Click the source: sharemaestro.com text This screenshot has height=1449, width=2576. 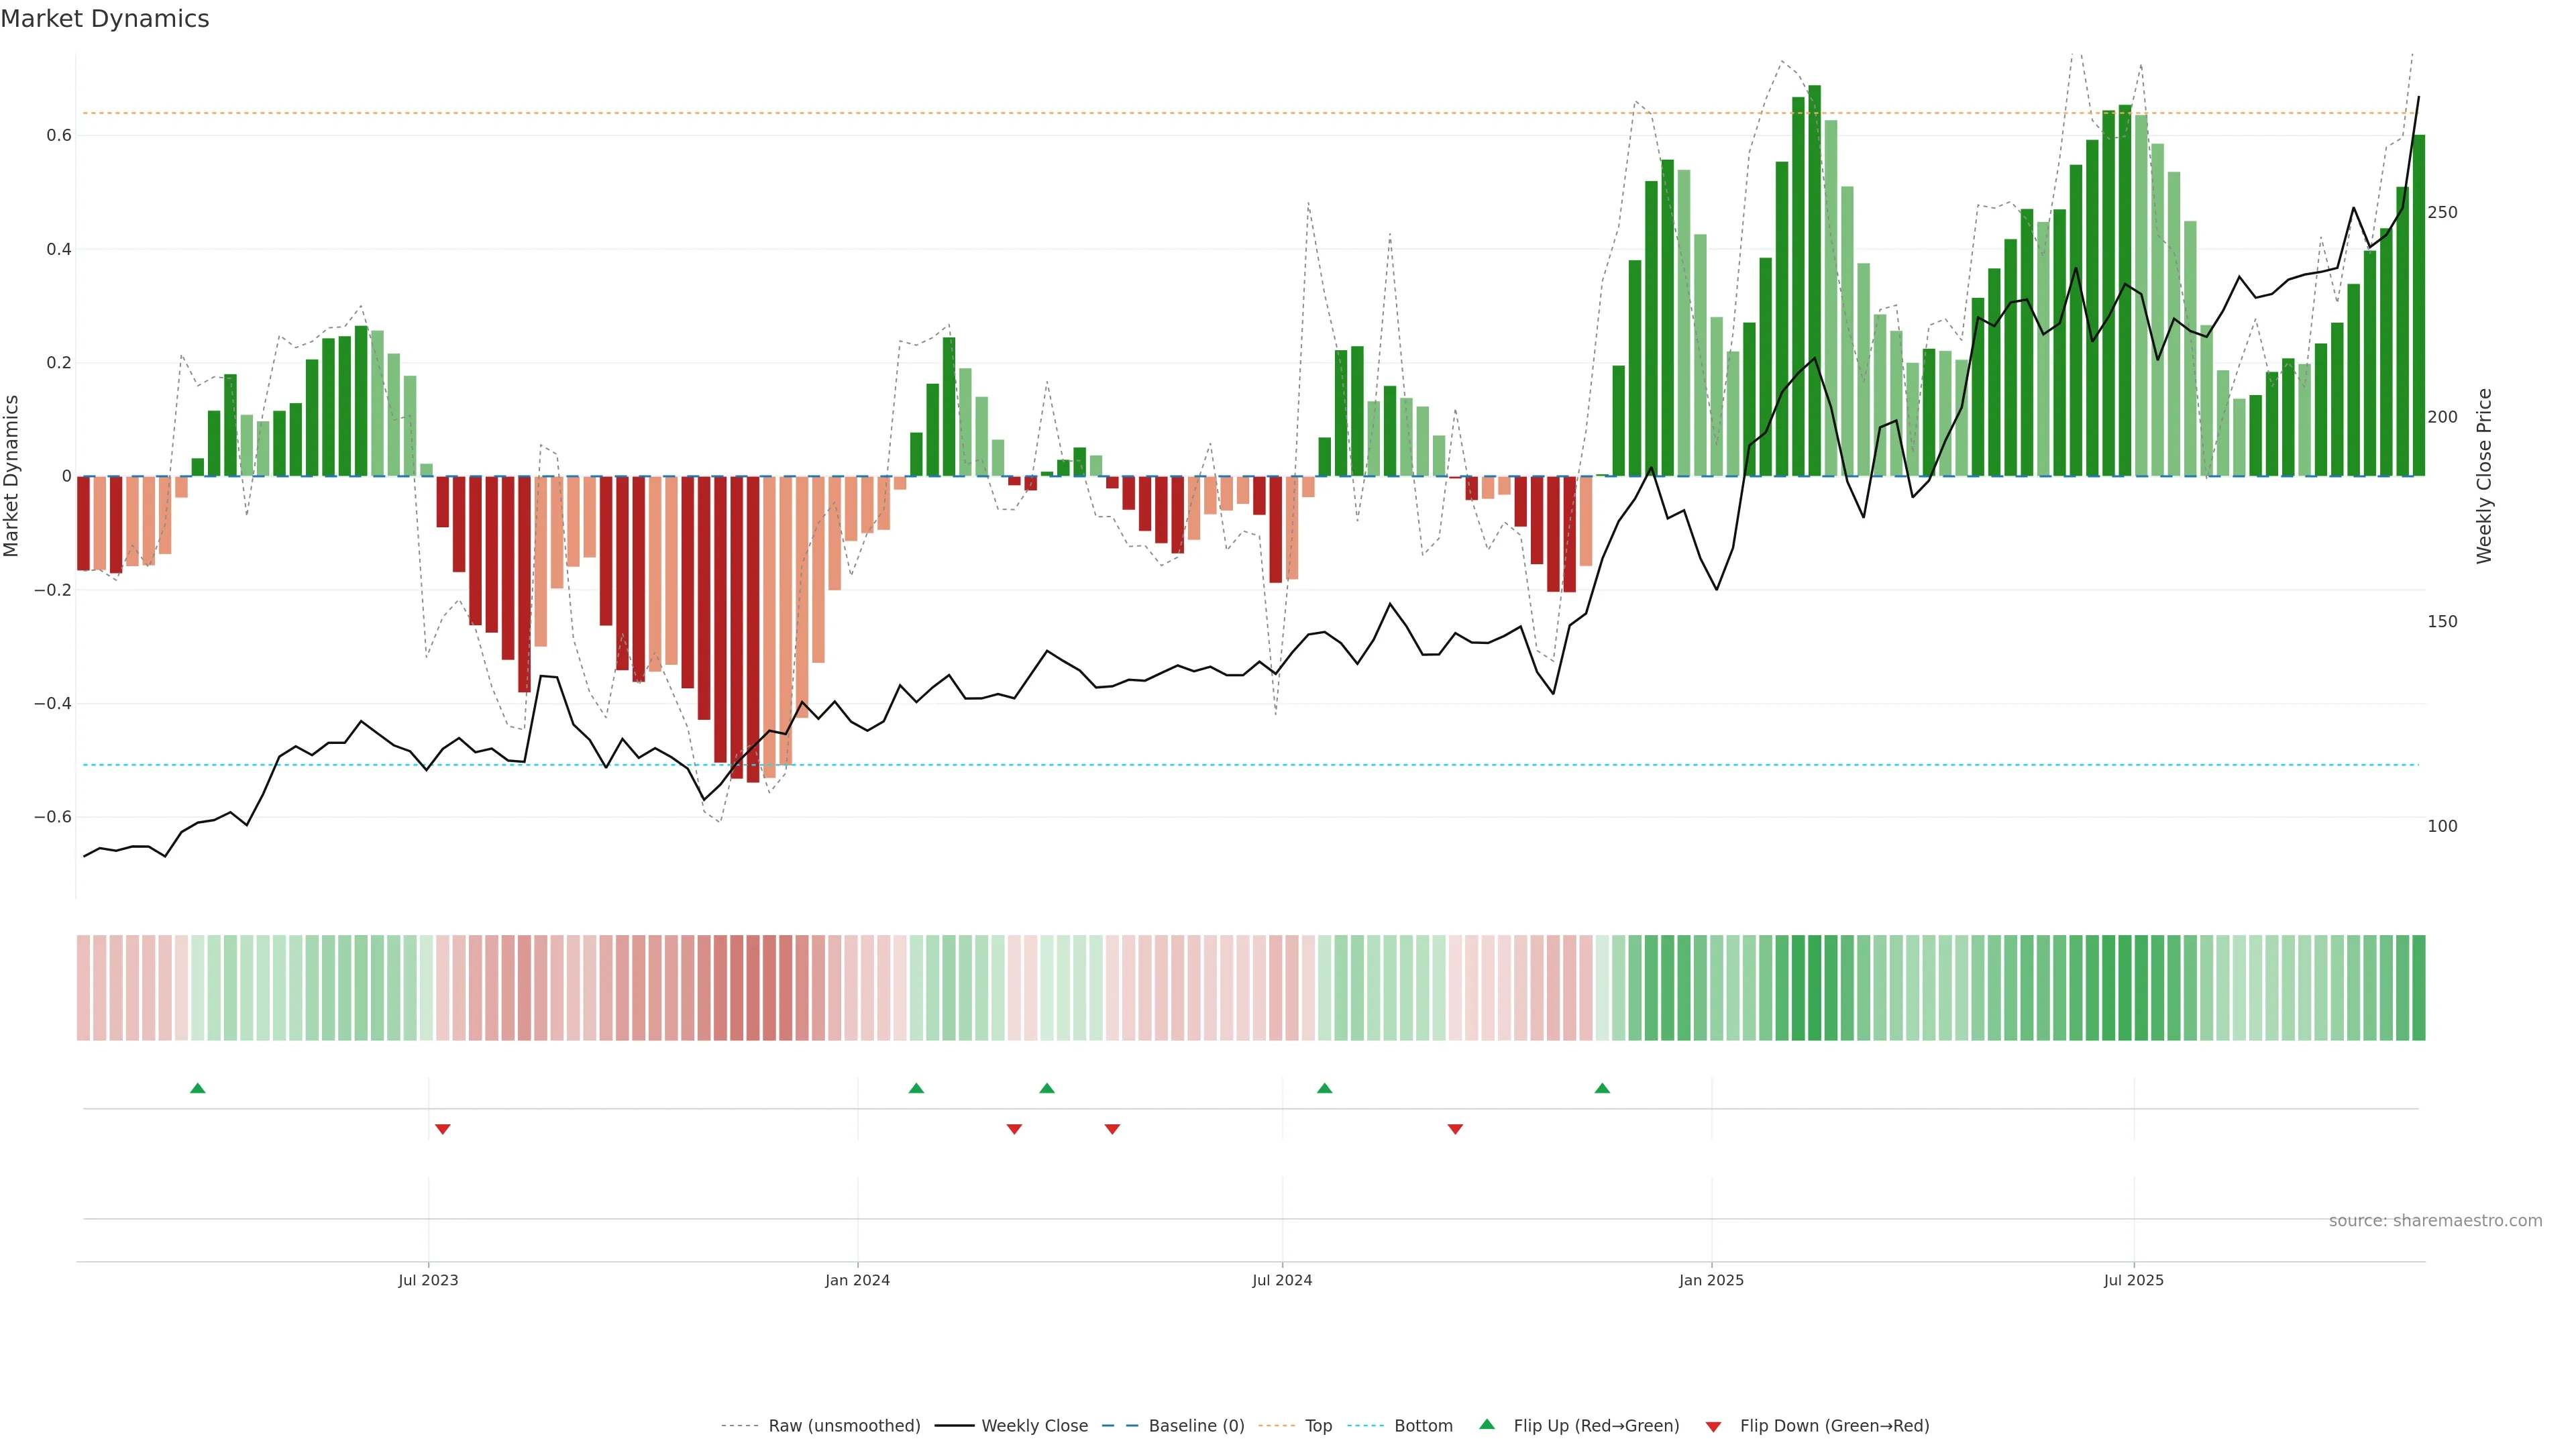[2435, 1221]
